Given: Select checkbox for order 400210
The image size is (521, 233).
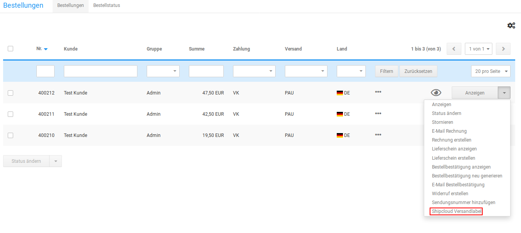Looking at the screenshot, I should (x=10, y=135).
